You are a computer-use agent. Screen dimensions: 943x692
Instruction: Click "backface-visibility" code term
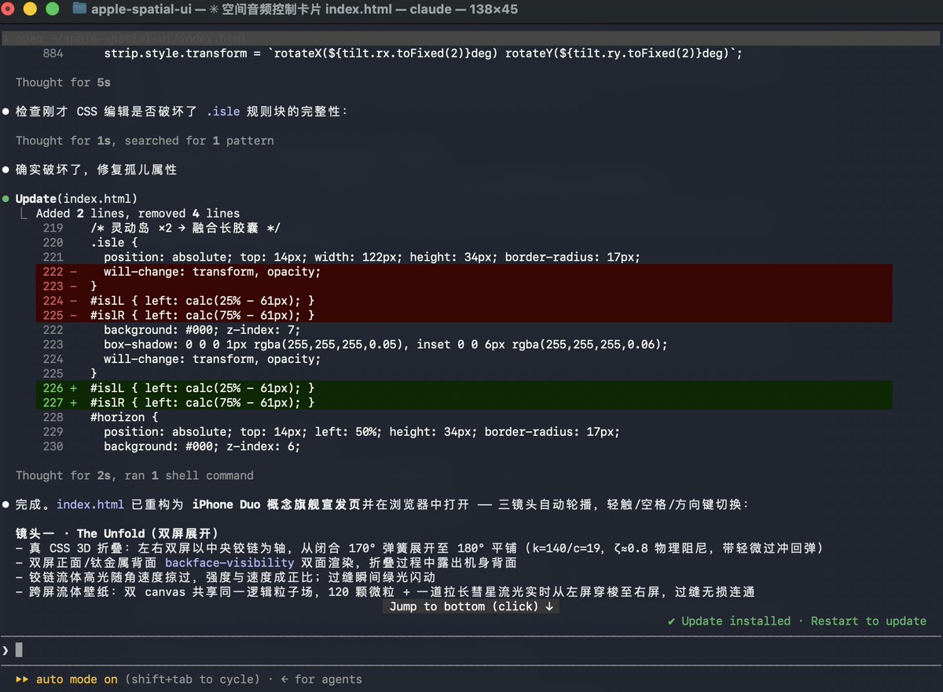coord(229,562)
